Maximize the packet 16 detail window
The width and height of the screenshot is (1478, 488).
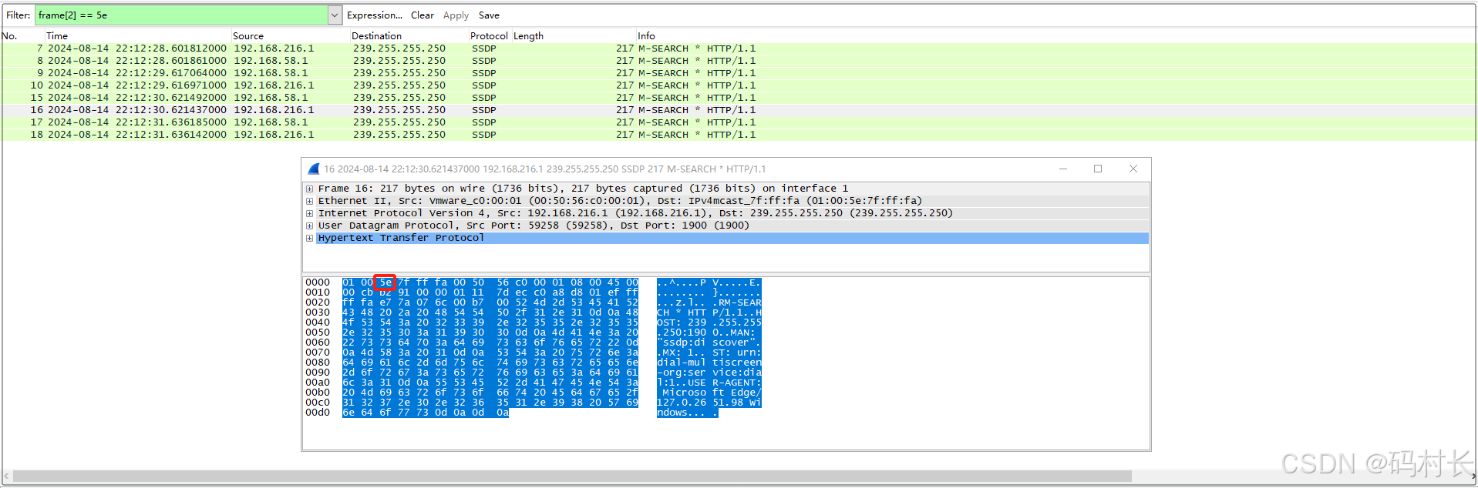tap(1098, 169)
